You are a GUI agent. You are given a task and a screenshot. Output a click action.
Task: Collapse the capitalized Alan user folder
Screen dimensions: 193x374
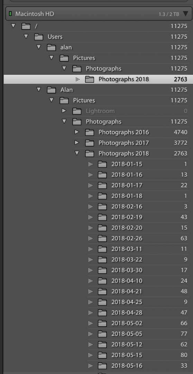(x=39, y=89)
